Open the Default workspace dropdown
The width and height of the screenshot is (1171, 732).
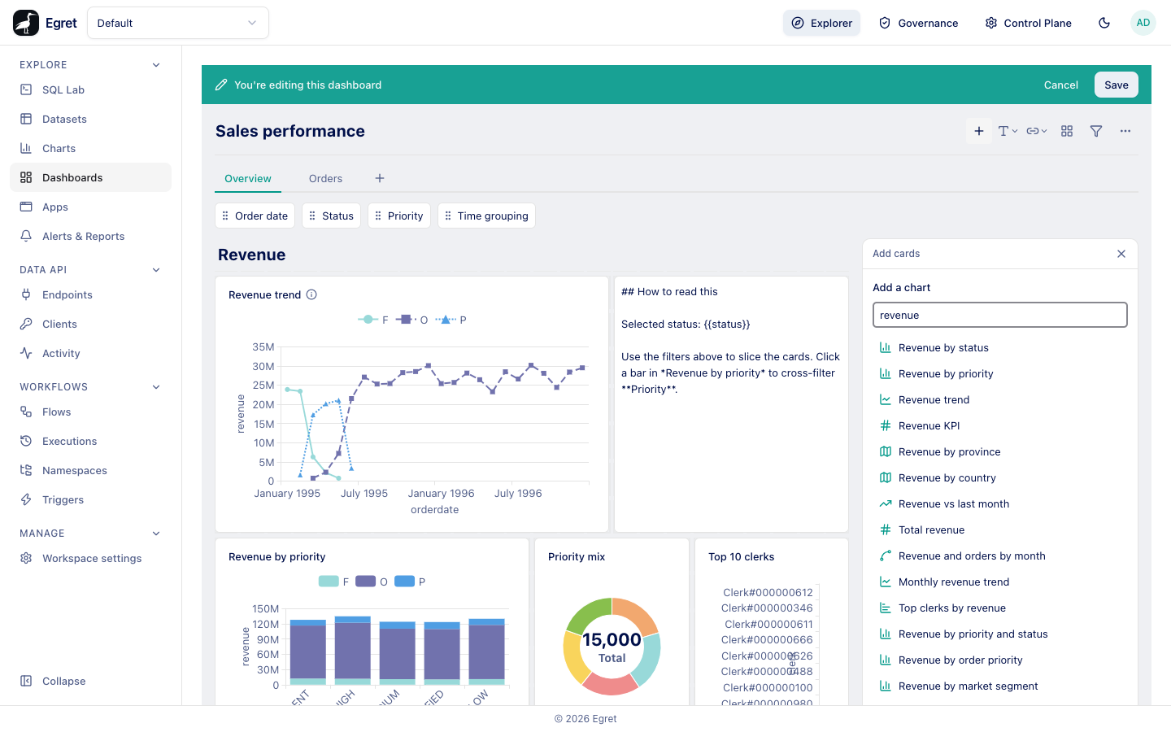pos(178,23)
